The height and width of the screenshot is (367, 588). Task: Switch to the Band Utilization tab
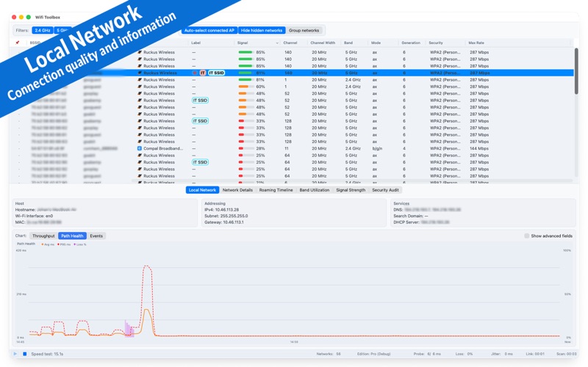coord(315,190)
